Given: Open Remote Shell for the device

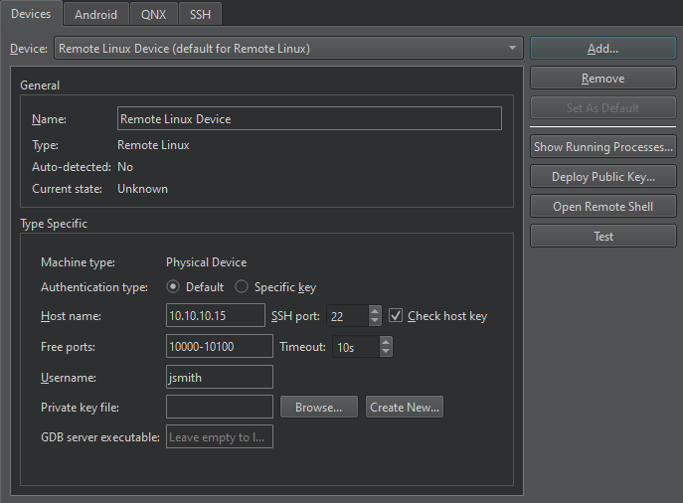Looking at the screenshot, I should tap(602, 207).
